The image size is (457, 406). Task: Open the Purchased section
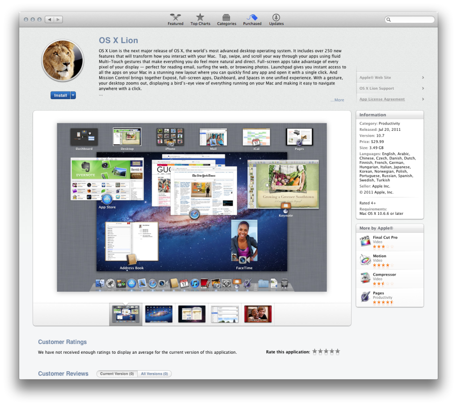[252, 20]
